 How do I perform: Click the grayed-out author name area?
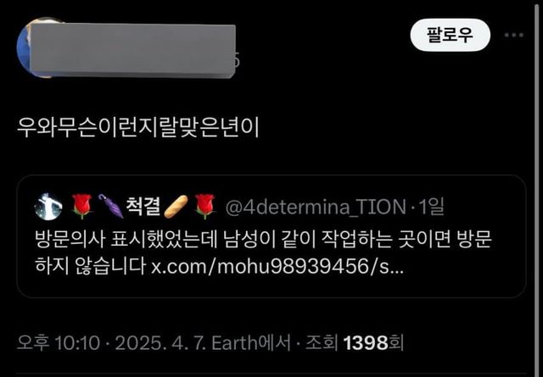(132, 51)
